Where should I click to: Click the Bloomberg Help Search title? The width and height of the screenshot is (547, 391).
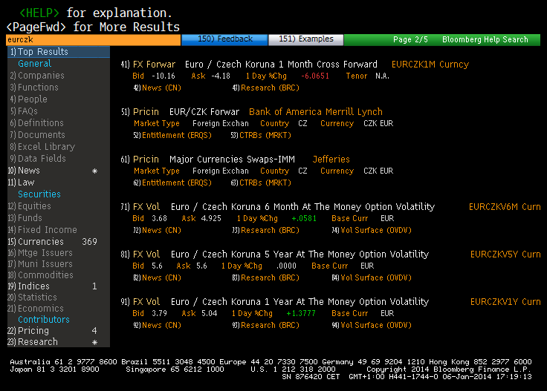coord(485,39)
